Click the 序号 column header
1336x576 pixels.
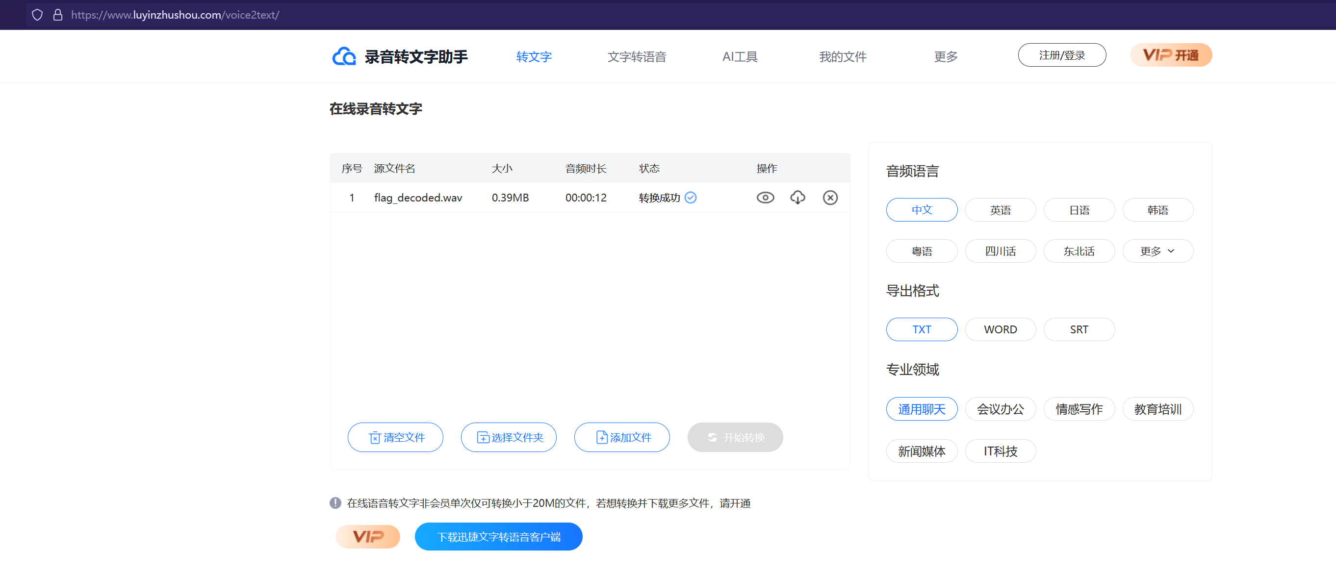pos(352,168)
